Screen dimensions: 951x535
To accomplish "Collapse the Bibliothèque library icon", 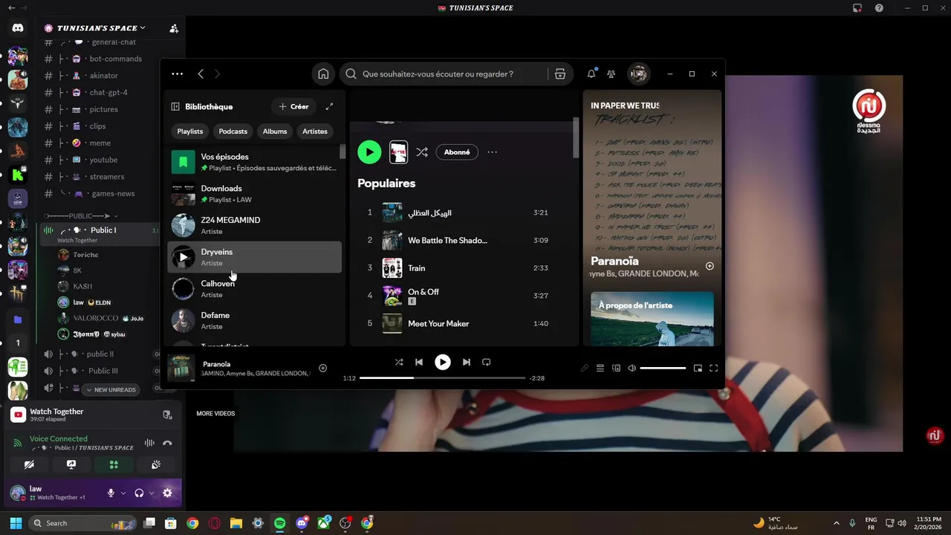I will [x=175, y=106].
